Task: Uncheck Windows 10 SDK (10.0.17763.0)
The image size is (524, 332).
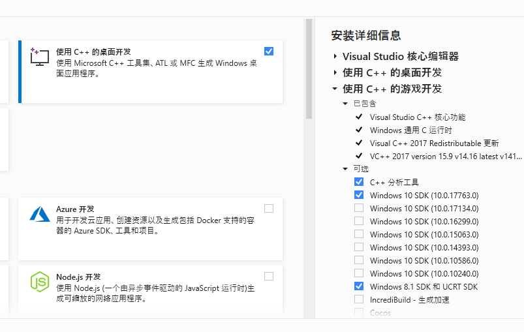Action: (x=359, y=195)
